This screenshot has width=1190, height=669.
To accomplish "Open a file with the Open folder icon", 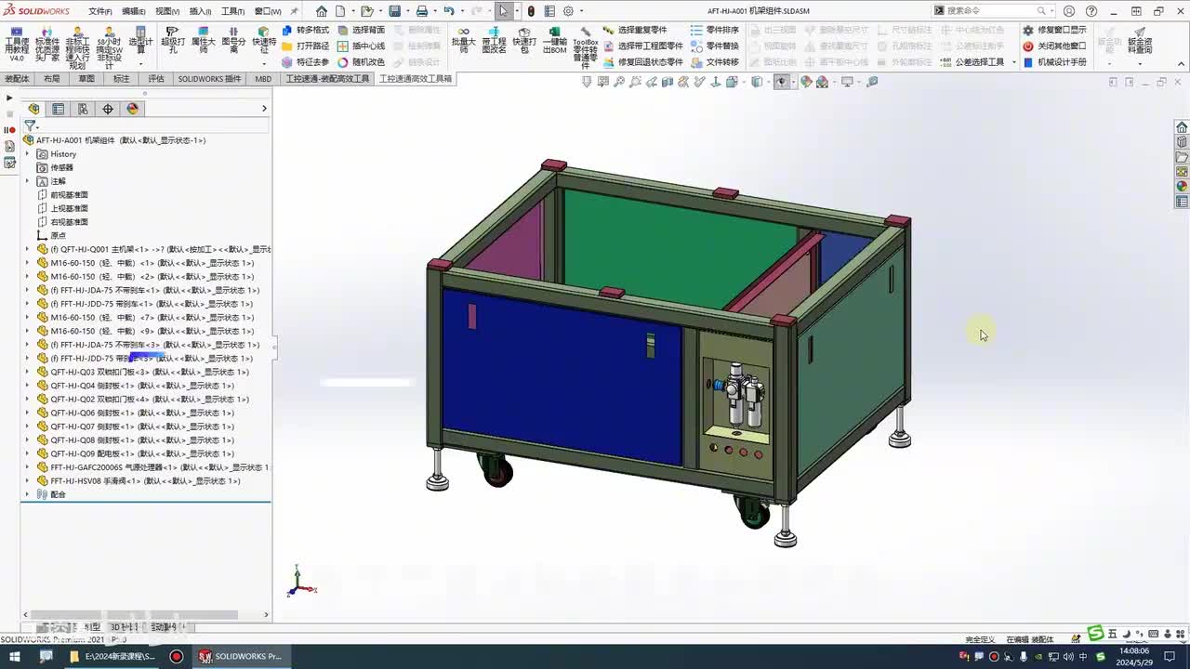I will [367, 11].
